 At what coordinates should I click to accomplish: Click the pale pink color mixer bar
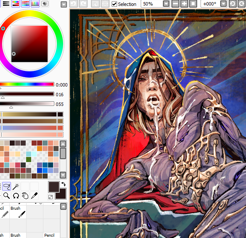pos(32,135)
